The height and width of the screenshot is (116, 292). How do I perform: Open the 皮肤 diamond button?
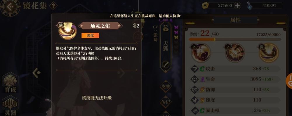pos(166,86)
